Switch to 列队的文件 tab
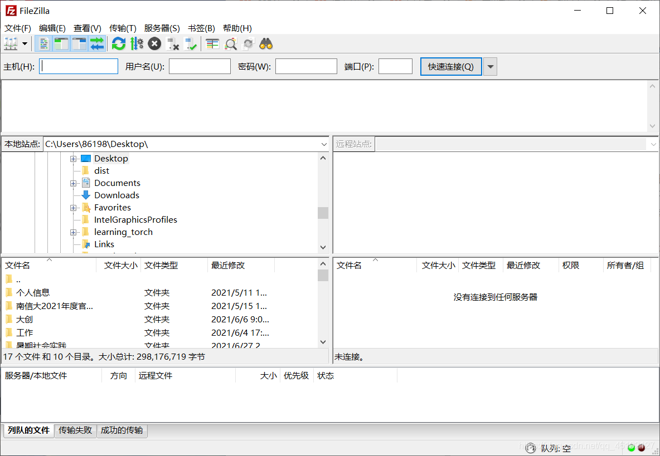This screenshot has height=456, width=660. [x=28, y=430]
